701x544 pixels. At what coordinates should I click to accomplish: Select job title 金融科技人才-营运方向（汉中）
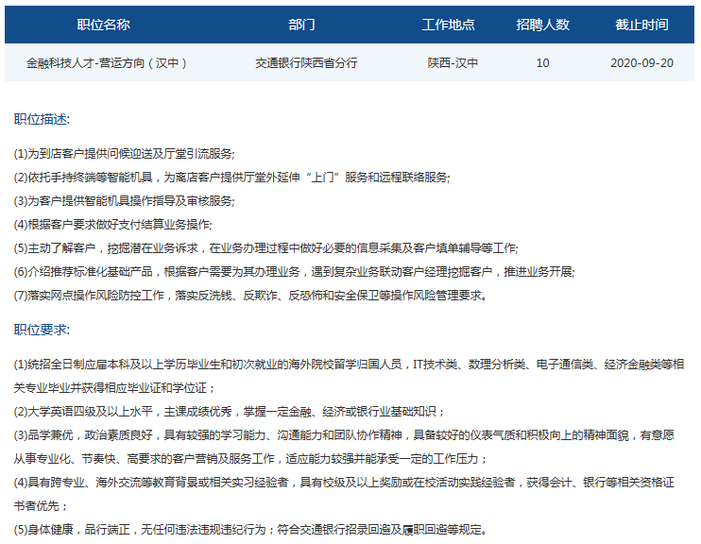(107, 63)
